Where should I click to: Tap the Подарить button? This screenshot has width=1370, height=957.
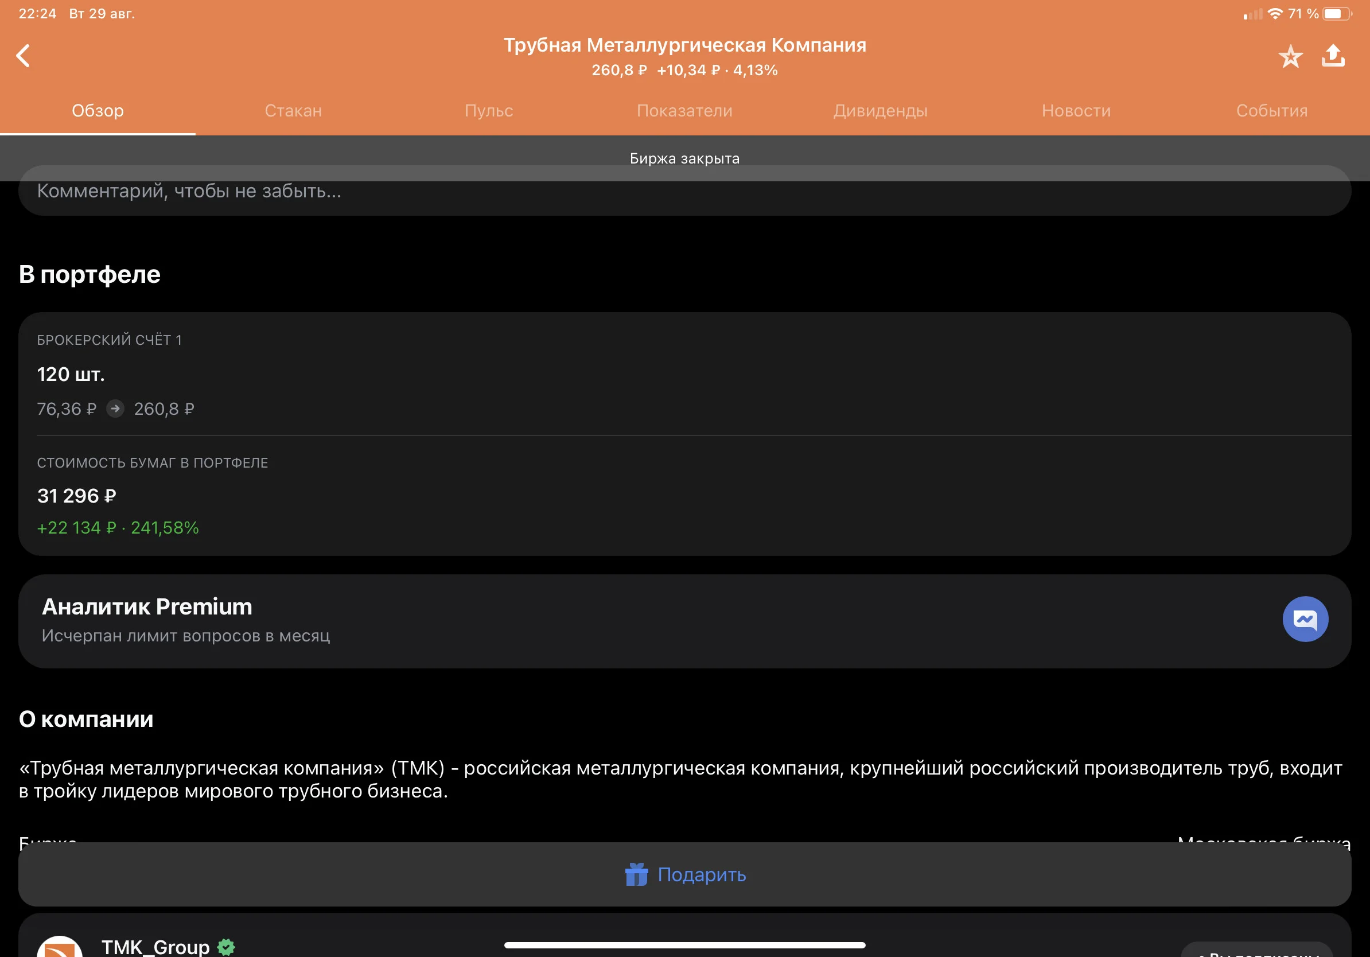click(x=685, y=874)
